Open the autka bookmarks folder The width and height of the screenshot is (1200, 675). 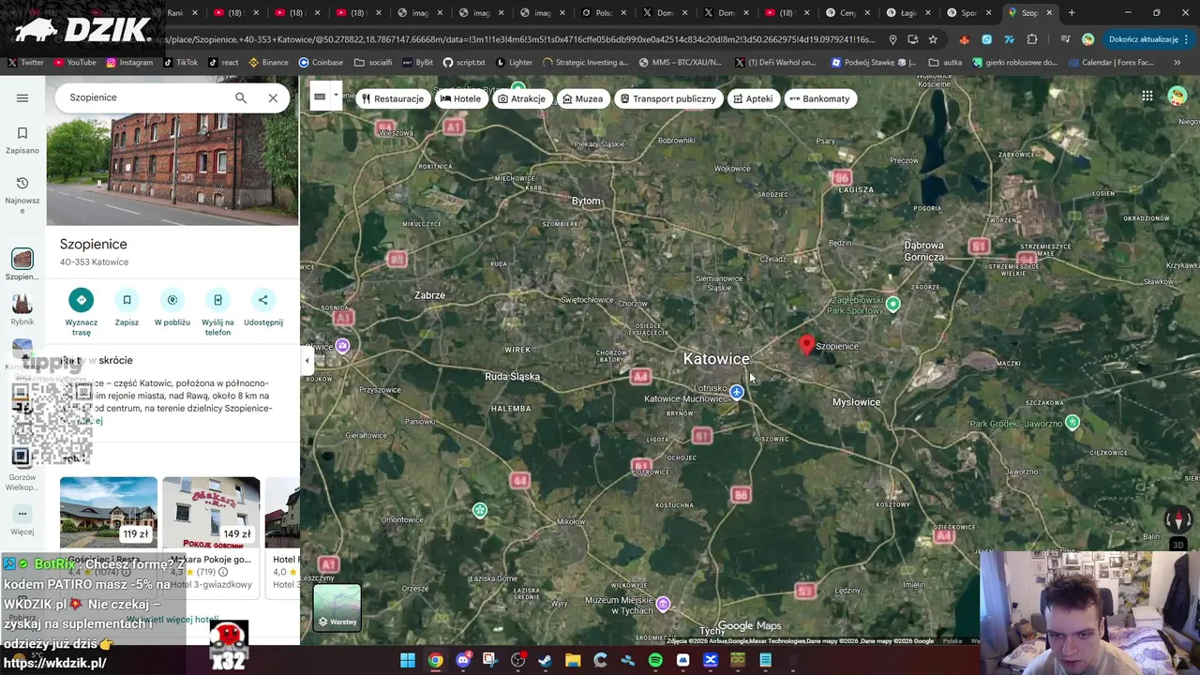coord(946,62)
